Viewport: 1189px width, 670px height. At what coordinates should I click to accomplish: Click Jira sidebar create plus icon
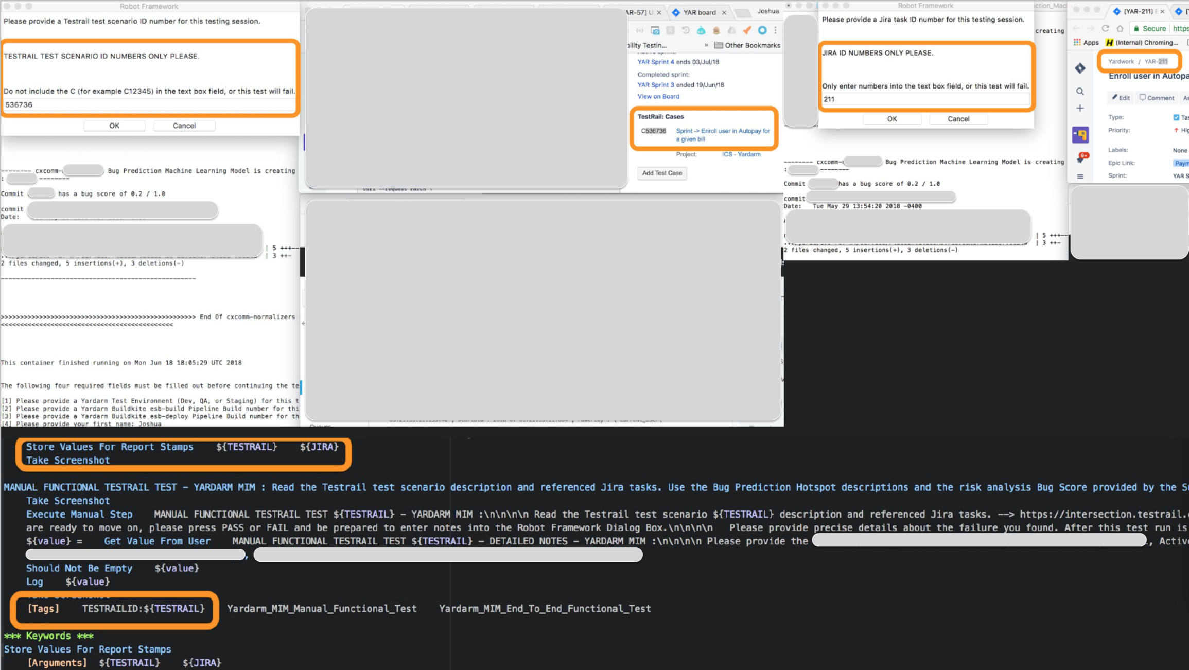(x=1080, y=108)
